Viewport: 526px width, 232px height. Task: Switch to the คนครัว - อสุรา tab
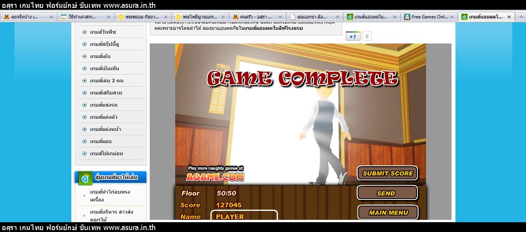257,17
